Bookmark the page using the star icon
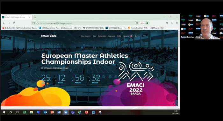 pyautogui.click(x=147, y=23)
